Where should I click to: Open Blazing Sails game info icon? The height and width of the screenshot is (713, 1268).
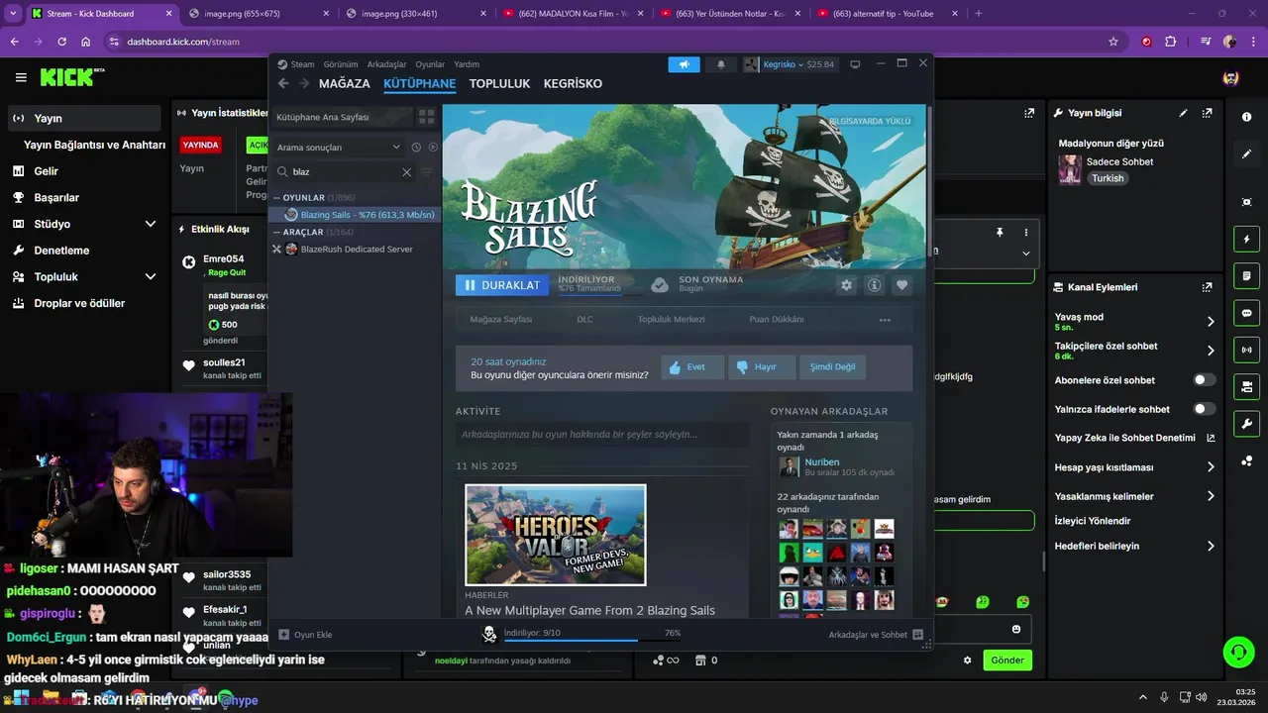(x=874, y=285)
